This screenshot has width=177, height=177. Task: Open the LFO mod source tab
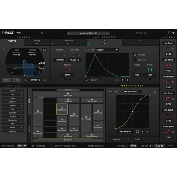pos(104,42)
